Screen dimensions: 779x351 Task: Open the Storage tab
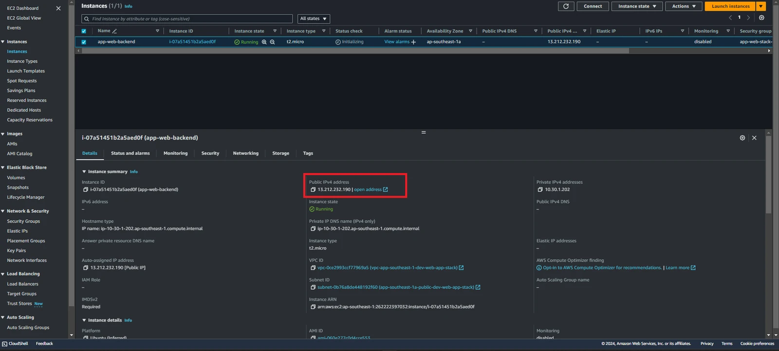click(x=280, y=154)
